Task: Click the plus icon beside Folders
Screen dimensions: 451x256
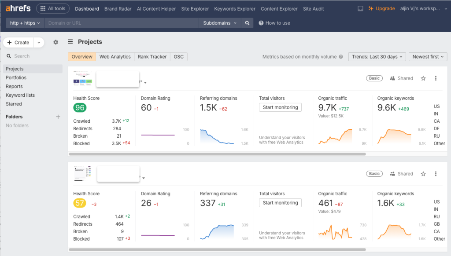Action: point(58,116)
